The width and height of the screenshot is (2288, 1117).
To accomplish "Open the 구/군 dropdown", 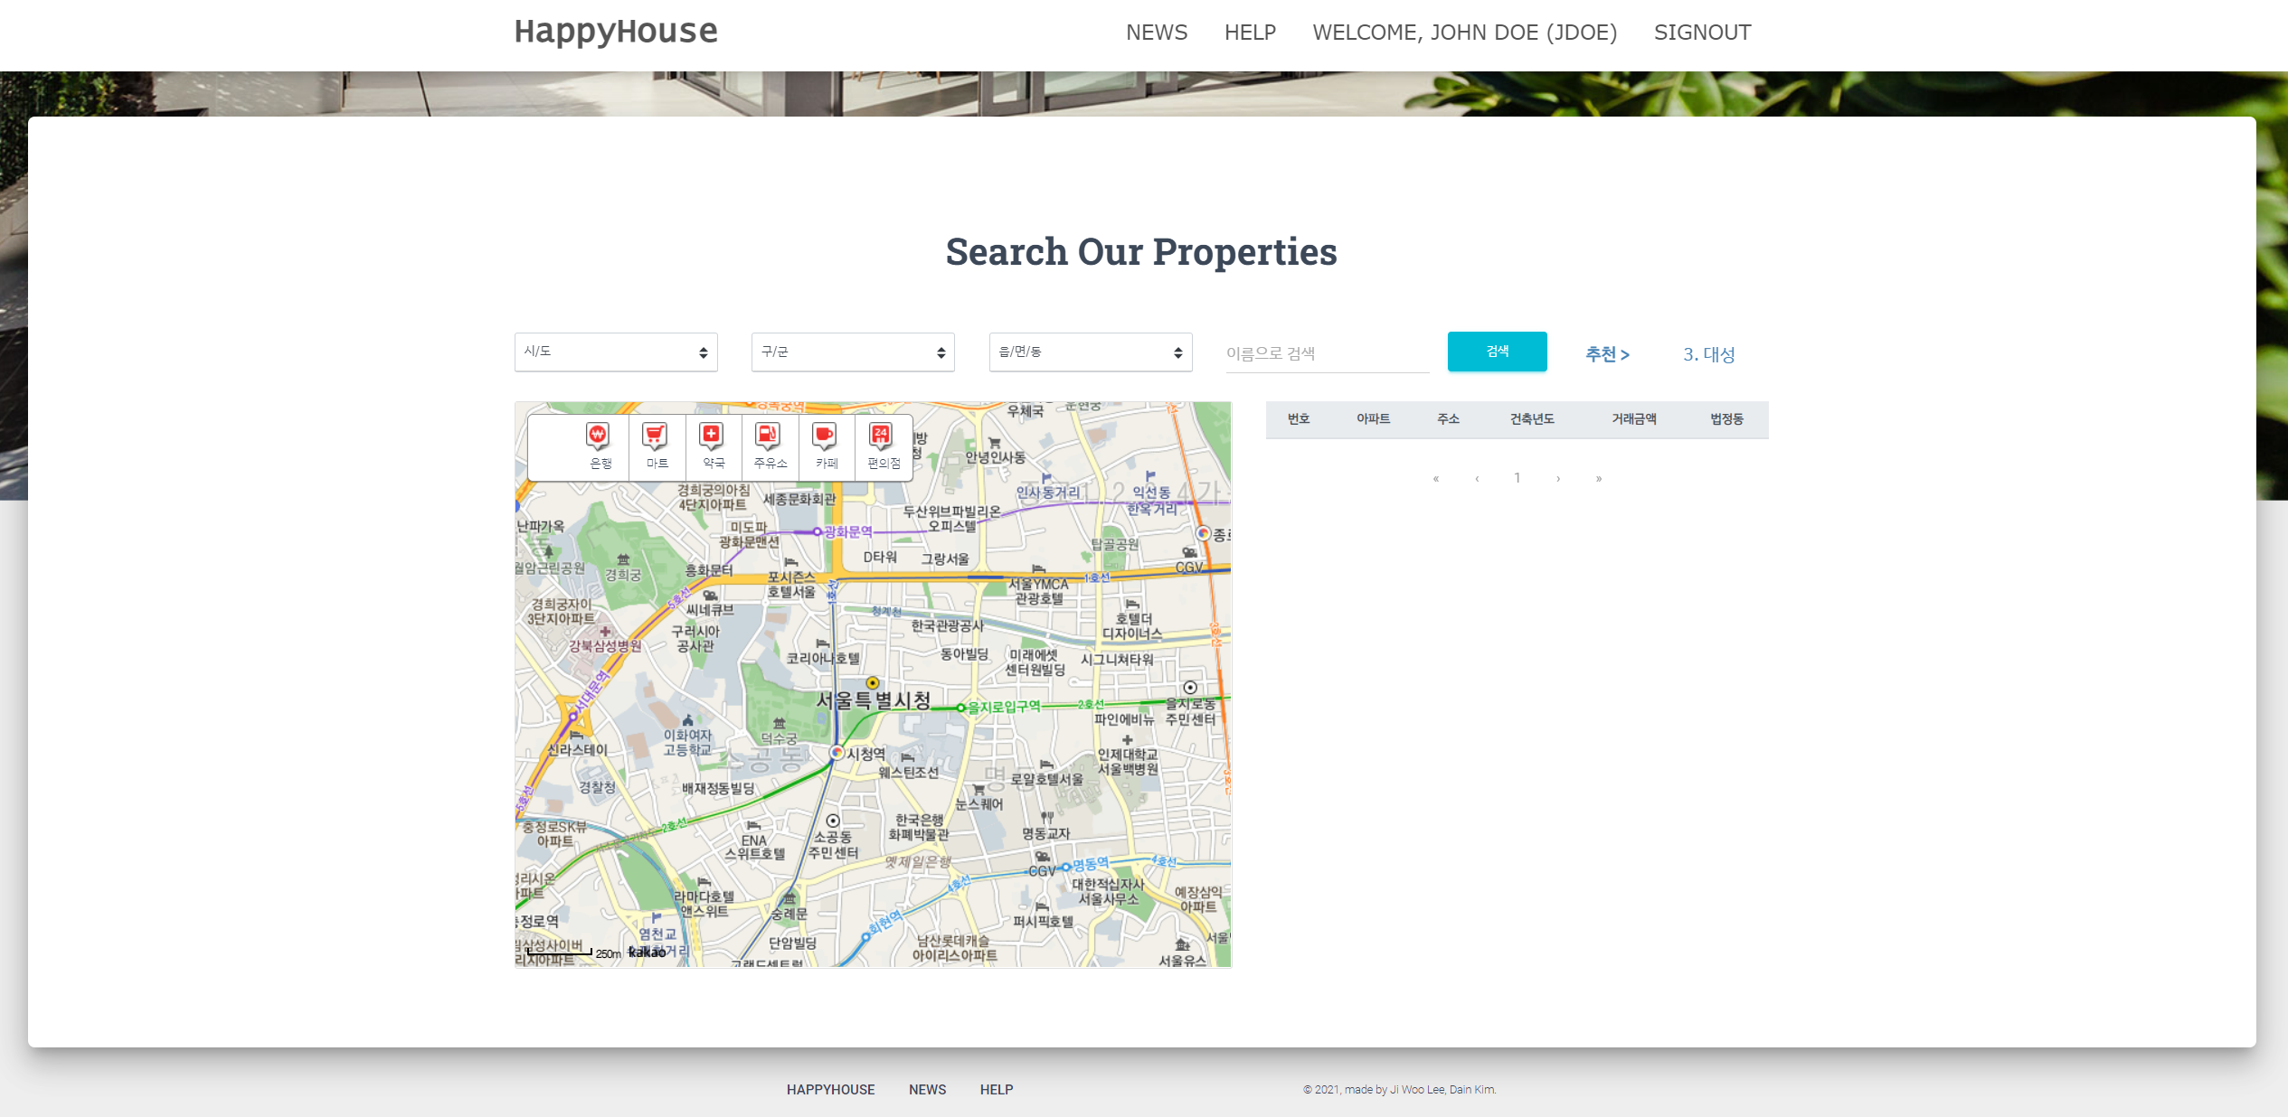I will [x=852, y=352].
